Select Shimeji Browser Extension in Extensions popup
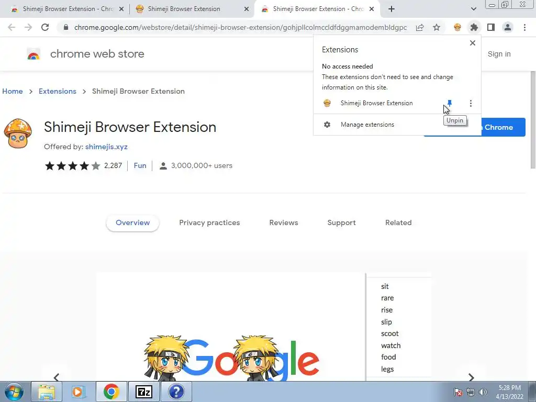This screenshot has width=536, height=402. pos(377,103)
